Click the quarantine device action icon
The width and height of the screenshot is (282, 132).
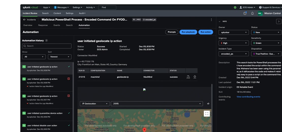pyautogui.click(x=24, y=113)
